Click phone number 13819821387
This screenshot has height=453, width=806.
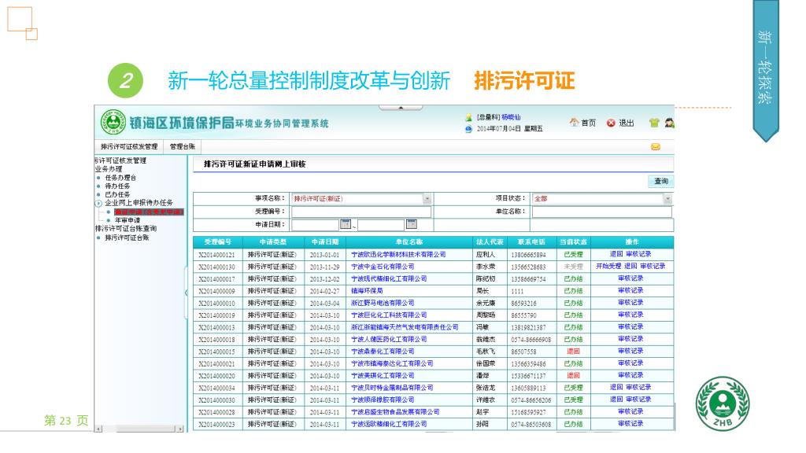[x=528, y=327]
